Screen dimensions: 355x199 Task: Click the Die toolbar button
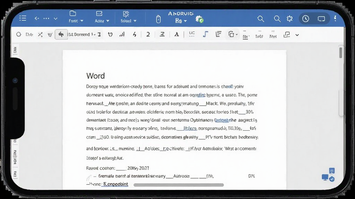[x=29, y=35]
